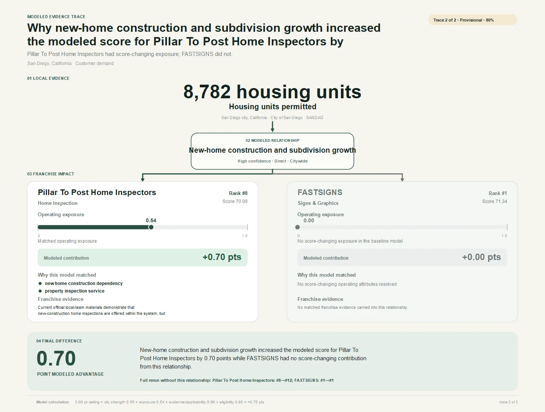
Task: Click the "8,782 housing units" figure
Action: pos(272,92)
